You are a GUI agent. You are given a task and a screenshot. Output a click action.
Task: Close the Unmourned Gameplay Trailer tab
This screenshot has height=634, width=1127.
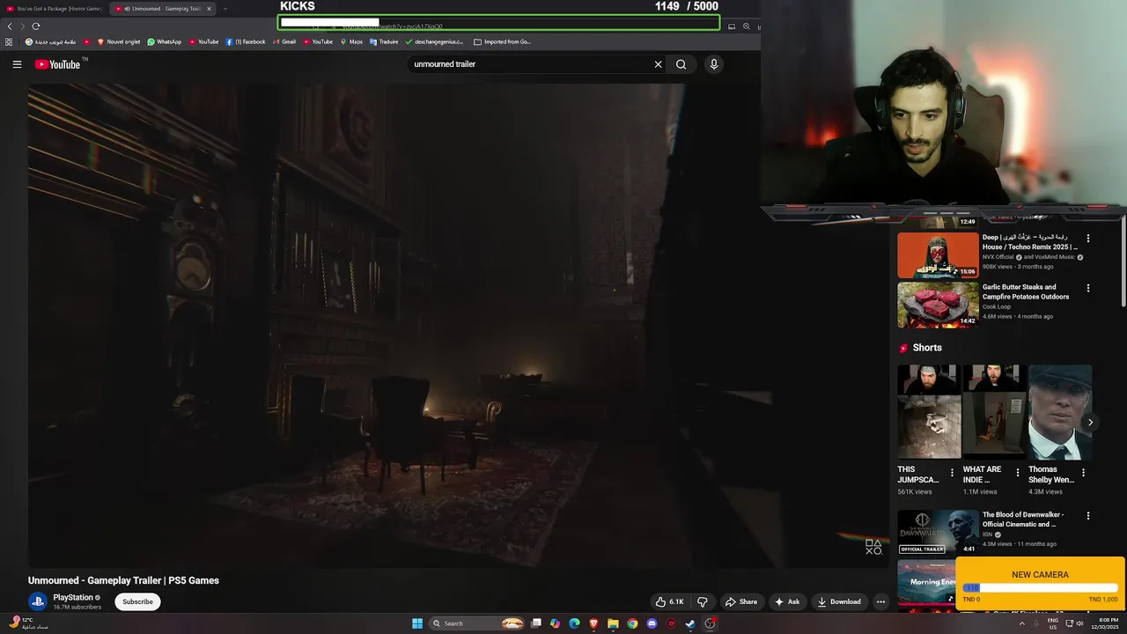[209, 9]
